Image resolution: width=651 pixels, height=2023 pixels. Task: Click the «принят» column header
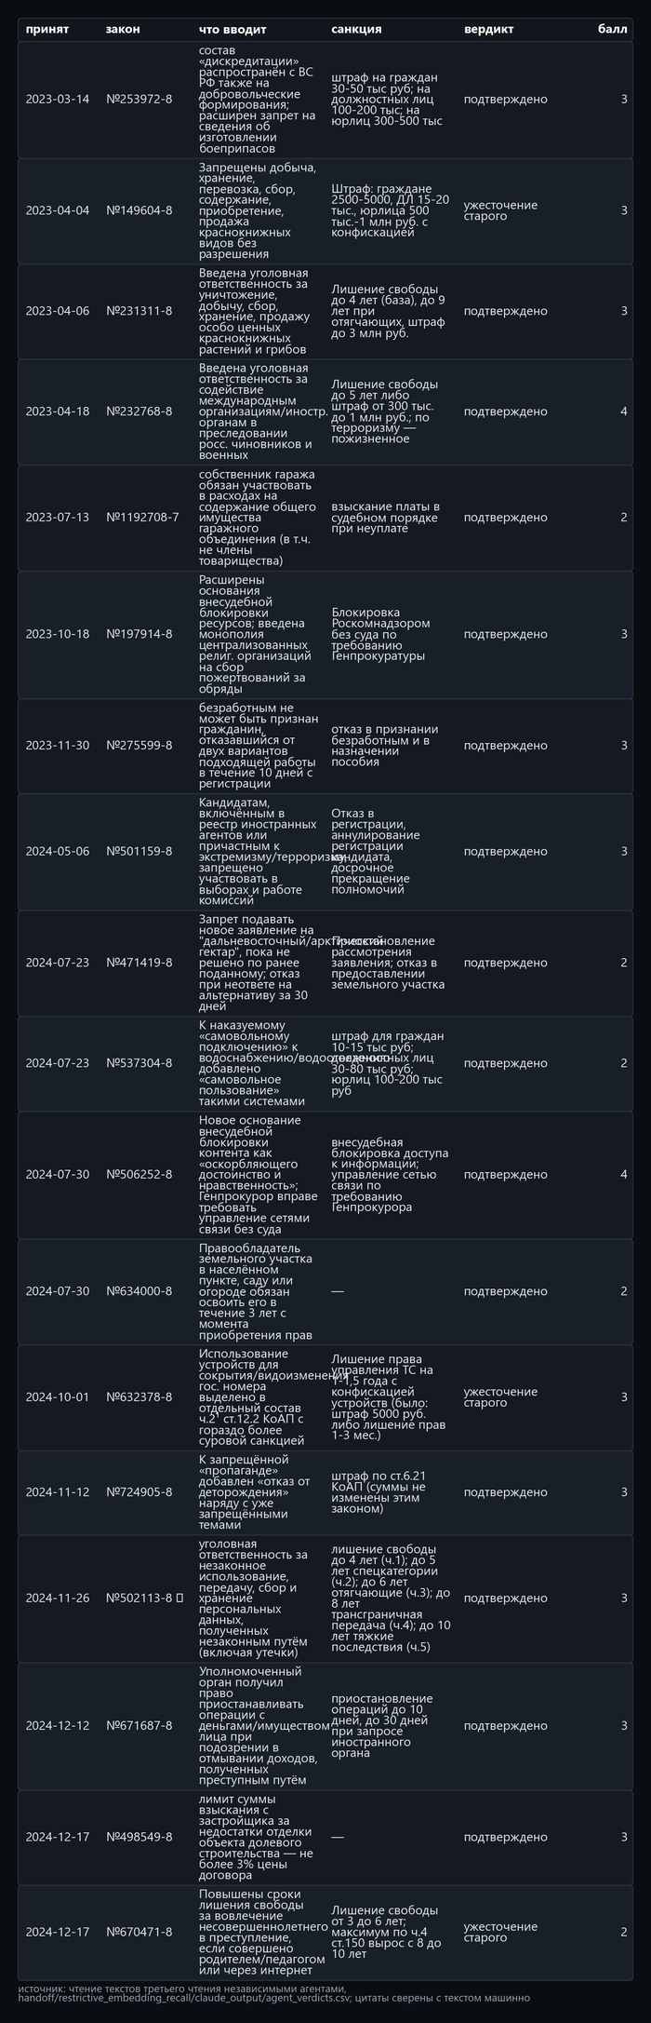[x=46, y=29]
